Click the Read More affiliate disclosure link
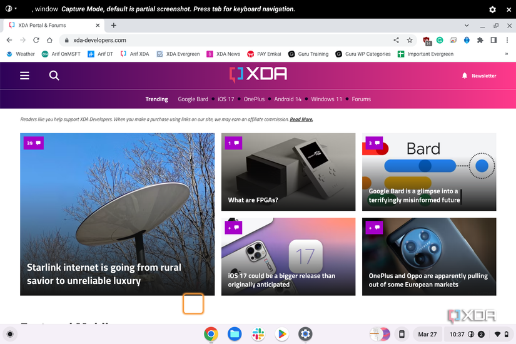 pyautogui.click(x=301, y=119)
